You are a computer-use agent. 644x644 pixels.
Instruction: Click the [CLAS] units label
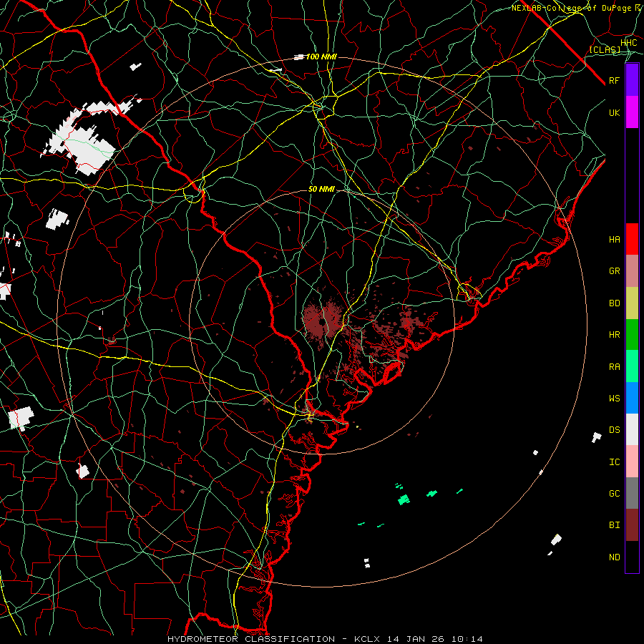605,49
